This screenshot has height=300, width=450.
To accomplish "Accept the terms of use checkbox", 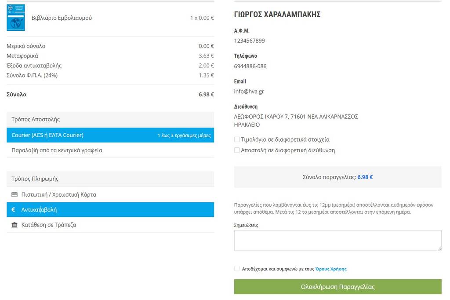I will click(237, 269).
